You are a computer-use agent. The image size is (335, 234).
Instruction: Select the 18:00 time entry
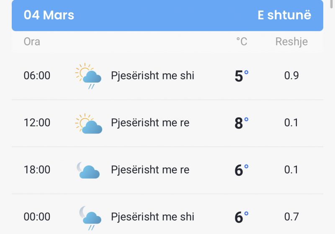(x=37, y=169)
